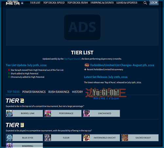Open Farming & Events menu
Image resolution: width=164 pixels, height=148 pixels.
point(102,3)
